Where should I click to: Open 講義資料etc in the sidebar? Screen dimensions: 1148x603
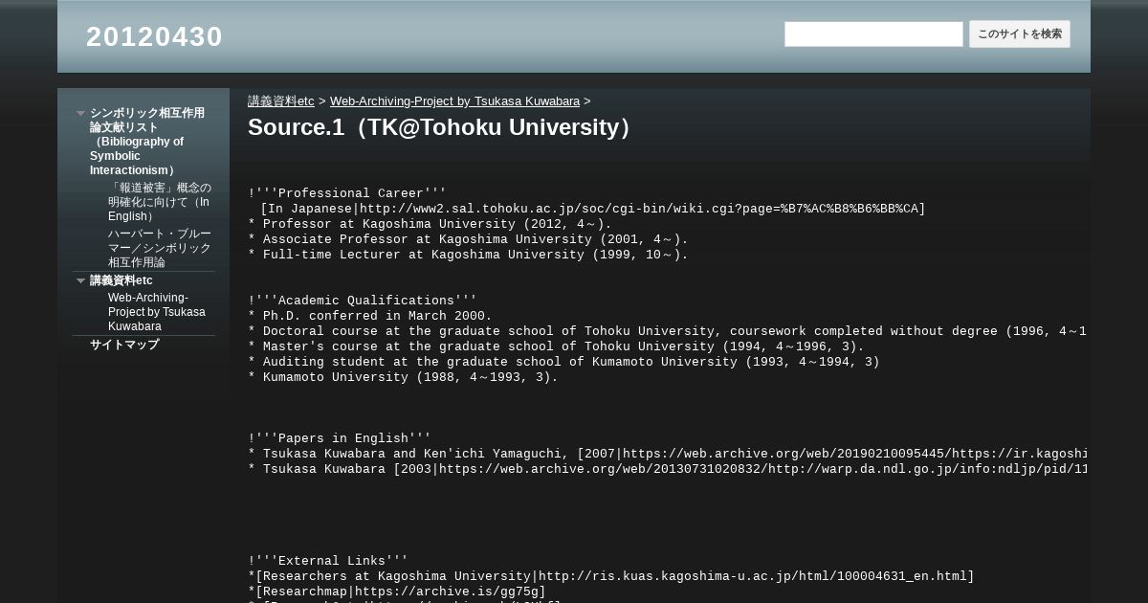click(x=121, y=280)
